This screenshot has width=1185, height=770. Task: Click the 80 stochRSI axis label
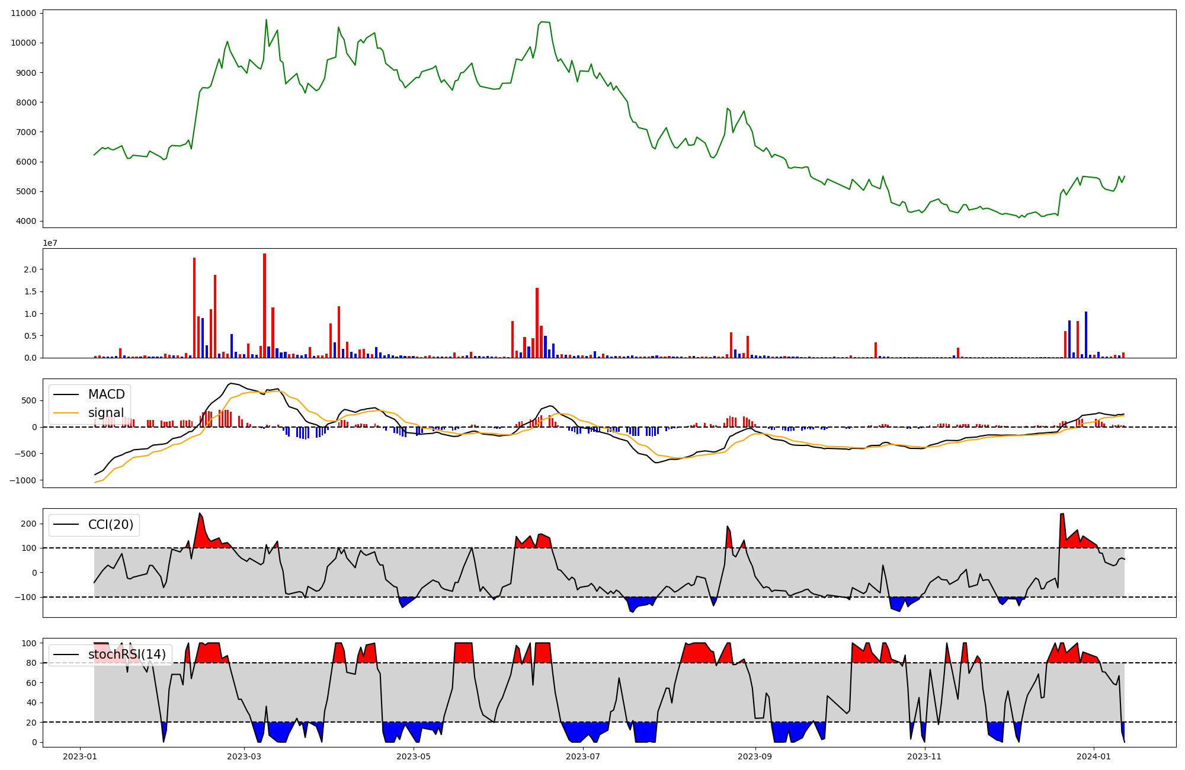[31, 663]
